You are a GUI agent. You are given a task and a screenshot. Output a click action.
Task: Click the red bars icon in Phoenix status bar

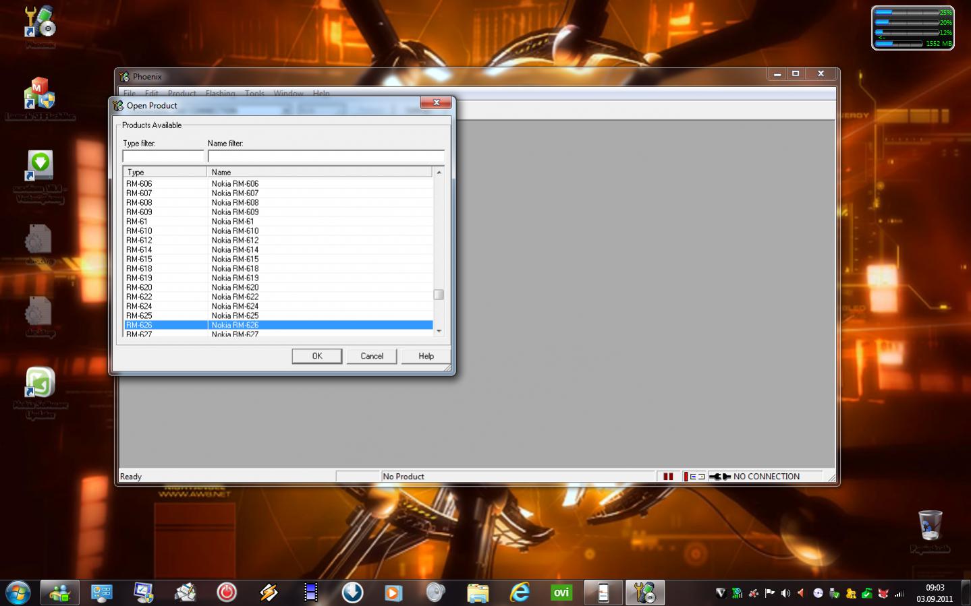point(668,477)
